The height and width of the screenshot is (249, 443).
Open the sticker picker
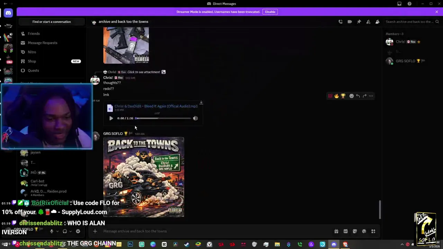355,231
